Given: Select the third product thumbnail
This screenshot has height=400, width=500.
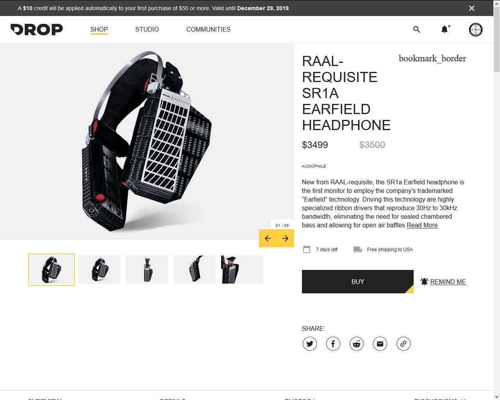Looking at the screenshot, I should 147,270.
